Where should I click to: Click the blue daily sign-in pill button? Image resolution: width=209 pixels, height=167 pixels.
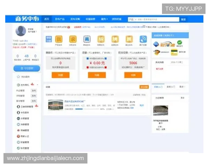click(27, 68)
